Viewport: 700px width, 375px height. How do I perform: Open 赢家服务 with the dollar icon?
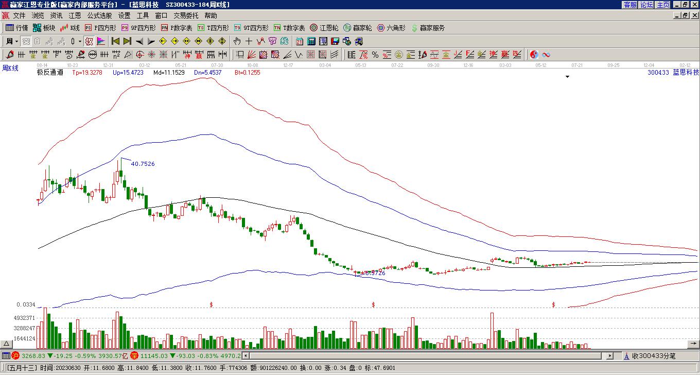tap(428, 28)
